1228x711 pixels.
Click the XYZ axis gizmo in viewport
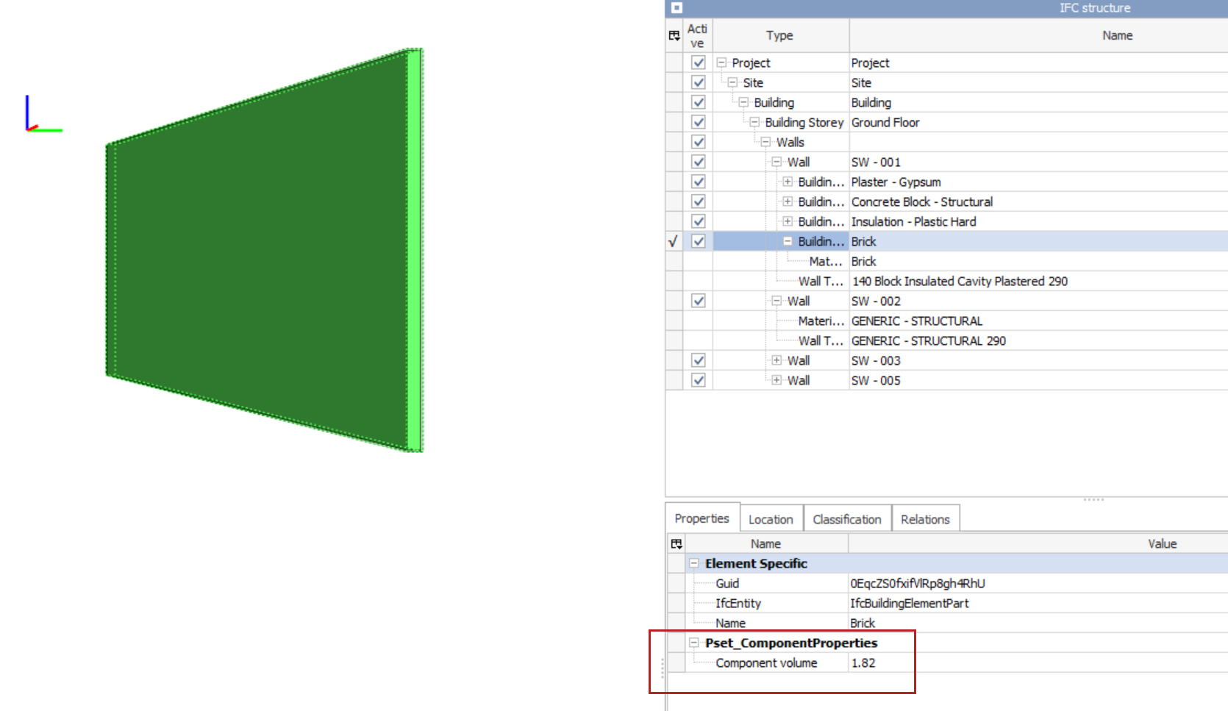(x=43, y=114)
